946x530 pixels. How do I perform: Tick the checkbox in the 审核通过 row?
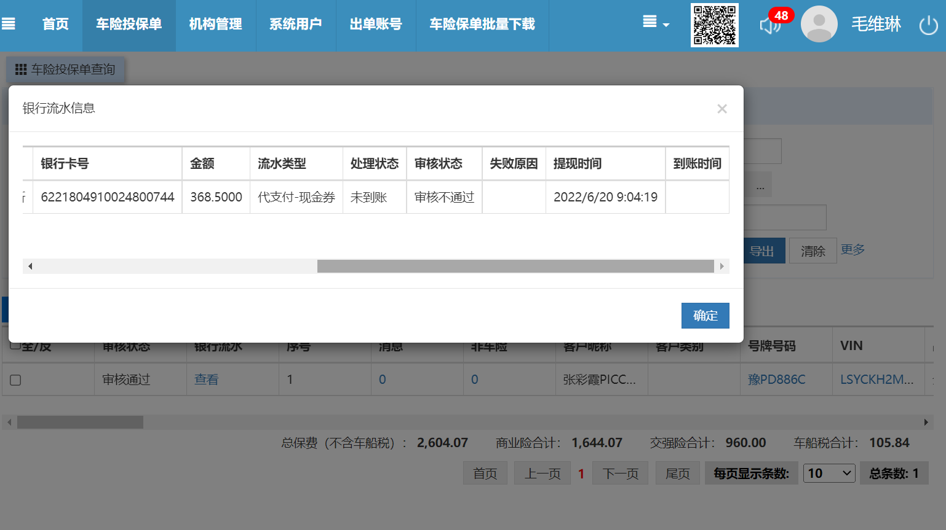pos(16,380)
